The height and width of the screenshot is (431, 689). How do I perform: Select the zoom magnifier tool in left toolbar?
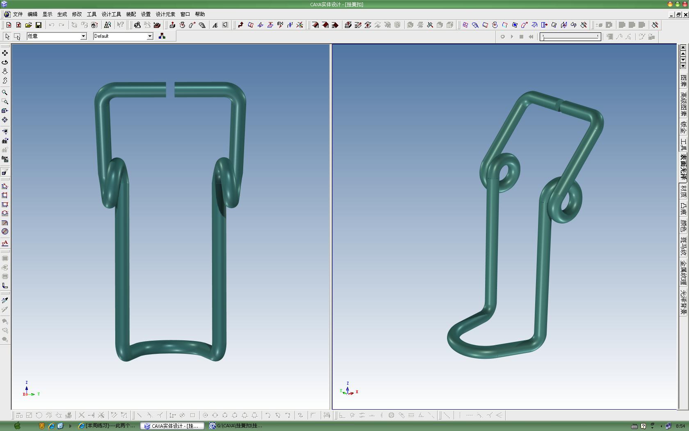pos(5,92)
